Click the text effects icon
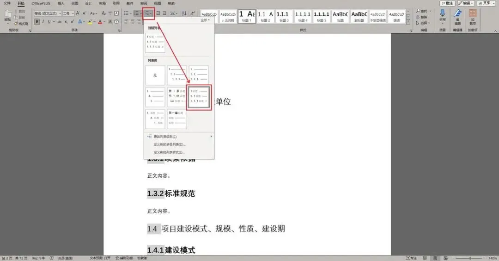 [x=80, y=22]
